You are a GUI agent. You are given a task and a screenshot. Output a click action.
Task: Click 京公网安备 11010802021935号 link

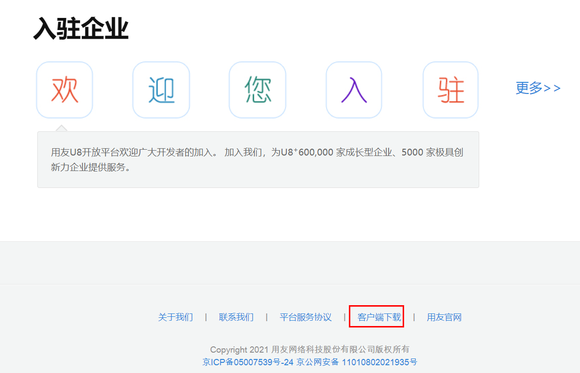357,362
